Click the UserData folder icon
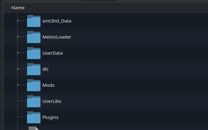208x130 pixels. click(x=34, y=53)
